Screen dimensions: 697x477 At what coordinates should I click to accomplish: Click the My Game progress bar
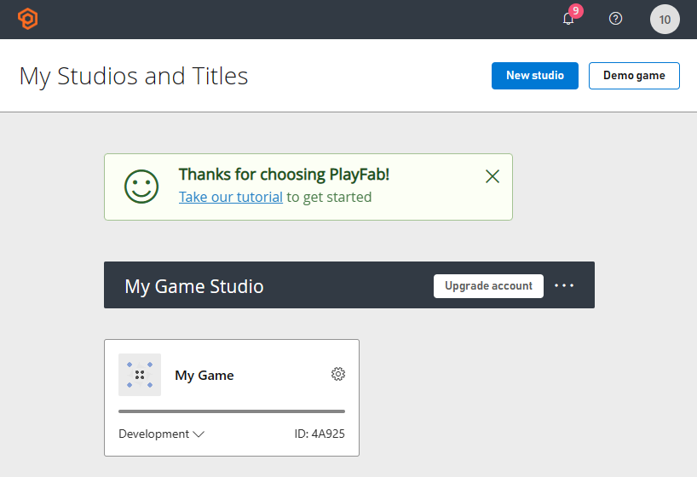[x=232, y=411]
